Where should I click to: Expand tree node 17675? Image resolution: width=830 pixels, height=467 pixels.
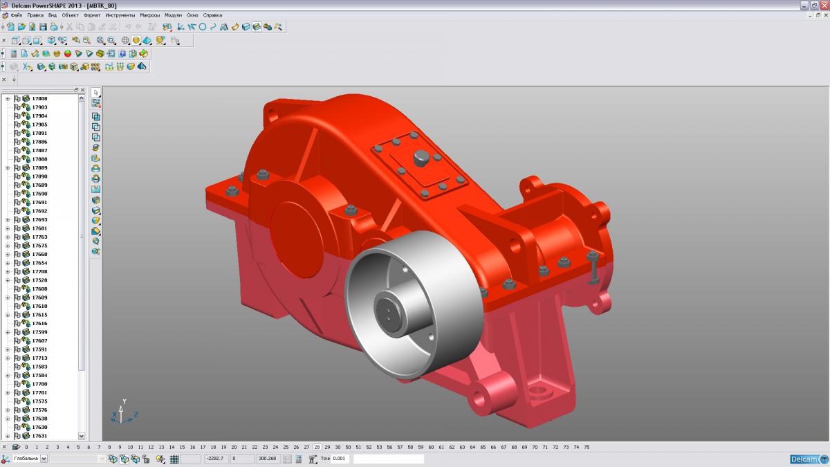pyautogui.click(x=8, y=246)
